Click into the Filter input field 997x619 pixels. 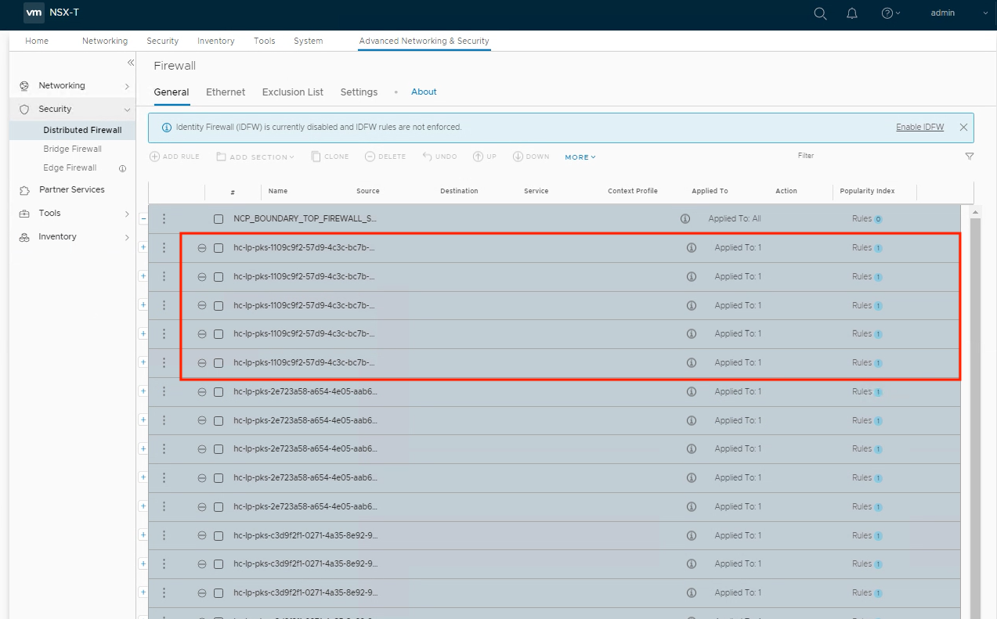[x=877, y=157]
